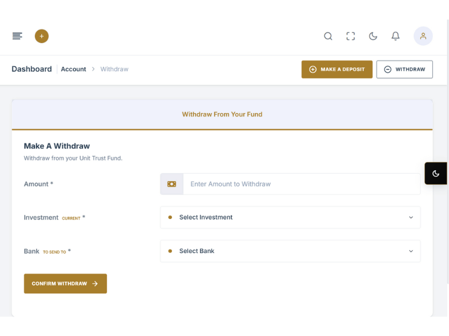Enter fullscreen mode via header icon
449x336 pixels.
351,36
